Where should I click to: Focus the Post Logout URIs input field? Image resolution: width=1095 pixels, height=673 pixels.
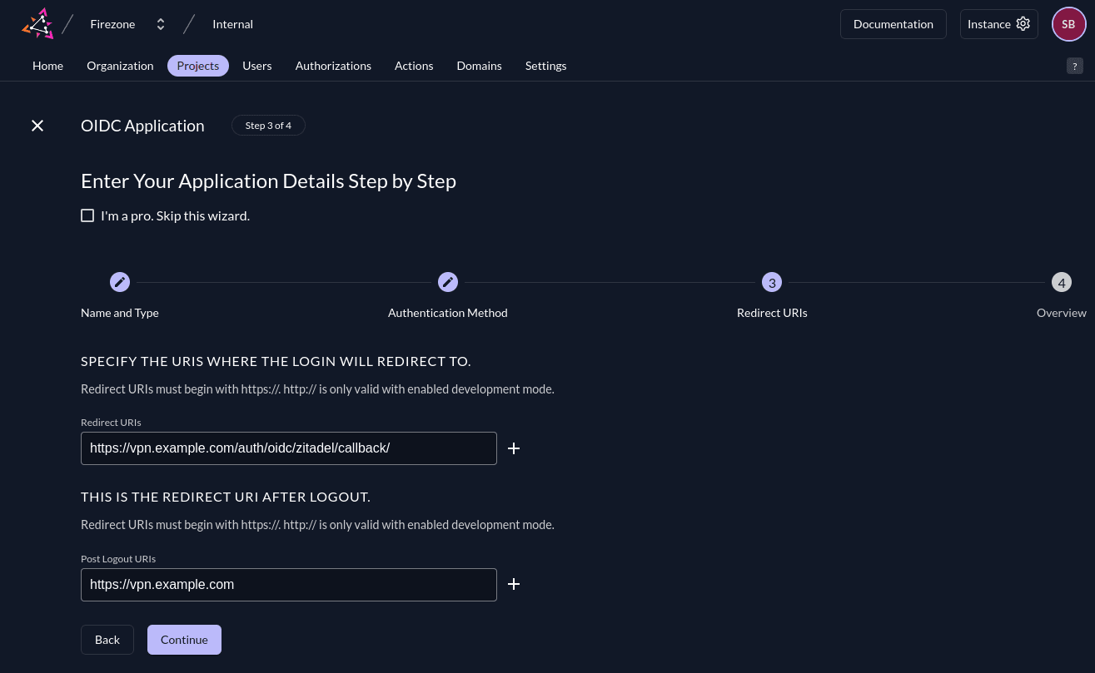coord(288,584)
